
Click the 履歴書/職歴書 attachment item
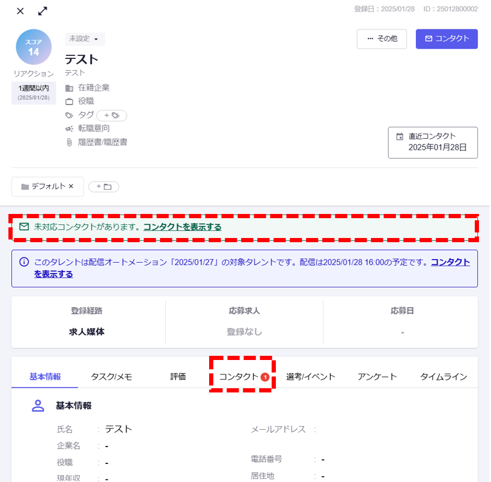102,142
